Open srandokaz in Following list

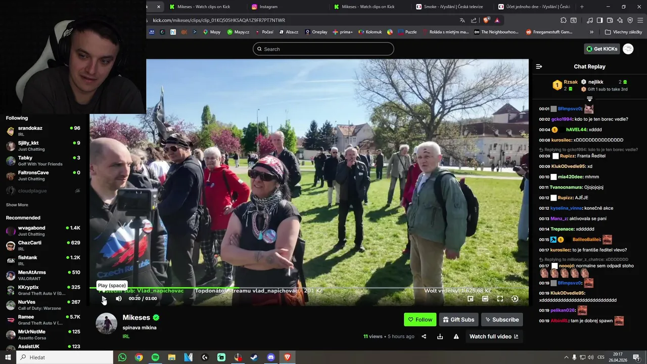coord(43,131)
